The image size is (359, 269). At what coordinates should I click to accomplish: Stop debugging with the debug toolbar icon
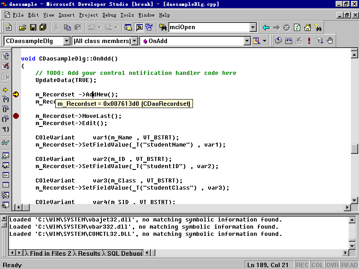[5, 66]
